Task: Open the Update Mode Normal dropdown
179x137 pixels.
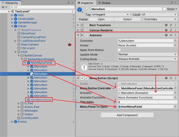Action: [147, 54]
